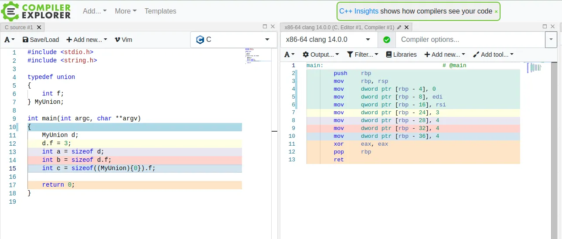Dismiss the C++ Insights banner
Image resolution: width=562 pixels, height=239 pixels.
click(x=496, y=12)
